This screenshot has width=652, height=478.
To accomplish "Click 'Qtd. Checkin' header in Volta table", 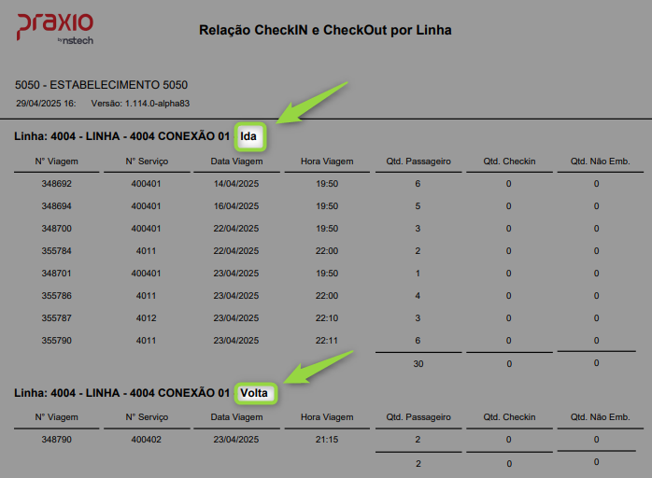I will [x=509, y=417].
